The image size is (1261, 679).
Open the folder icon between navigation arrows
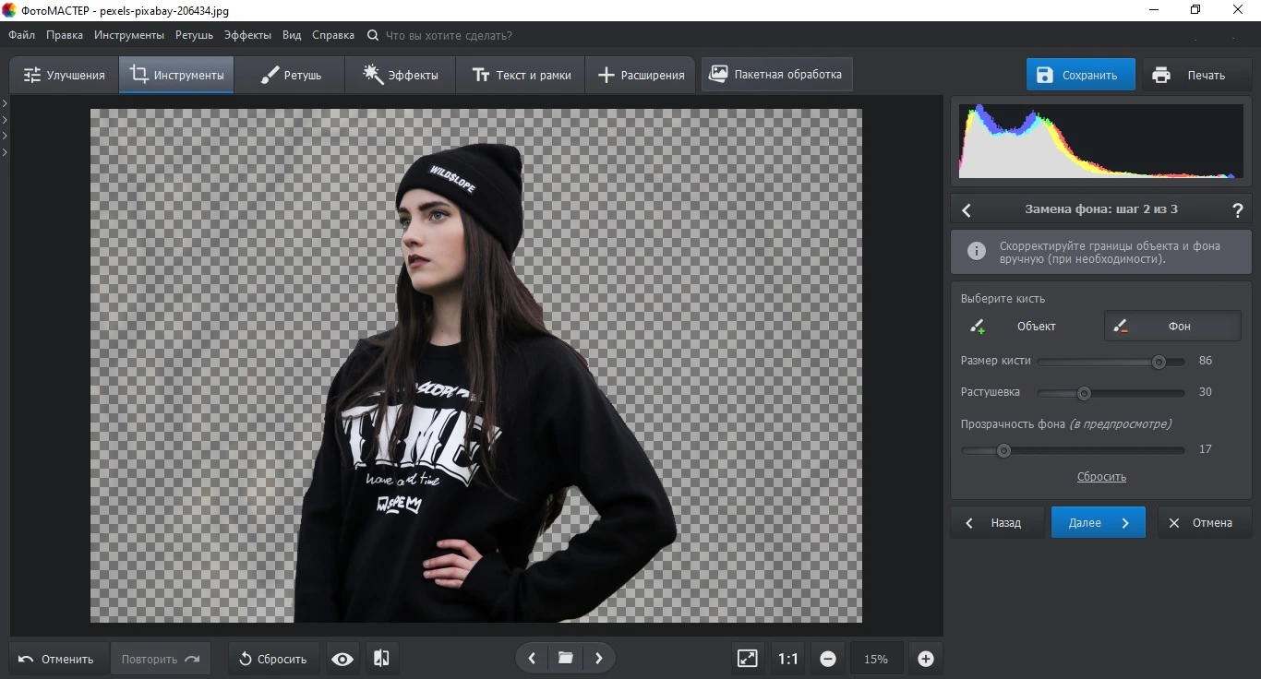565,659
